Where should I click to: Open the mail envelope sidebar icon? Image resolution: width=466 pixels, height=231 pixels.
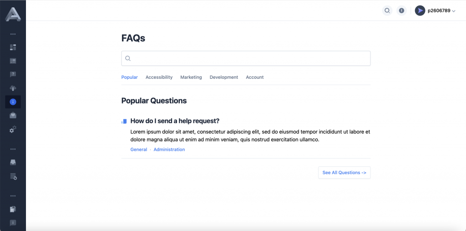pyautogui.click(x=13, y=115)
